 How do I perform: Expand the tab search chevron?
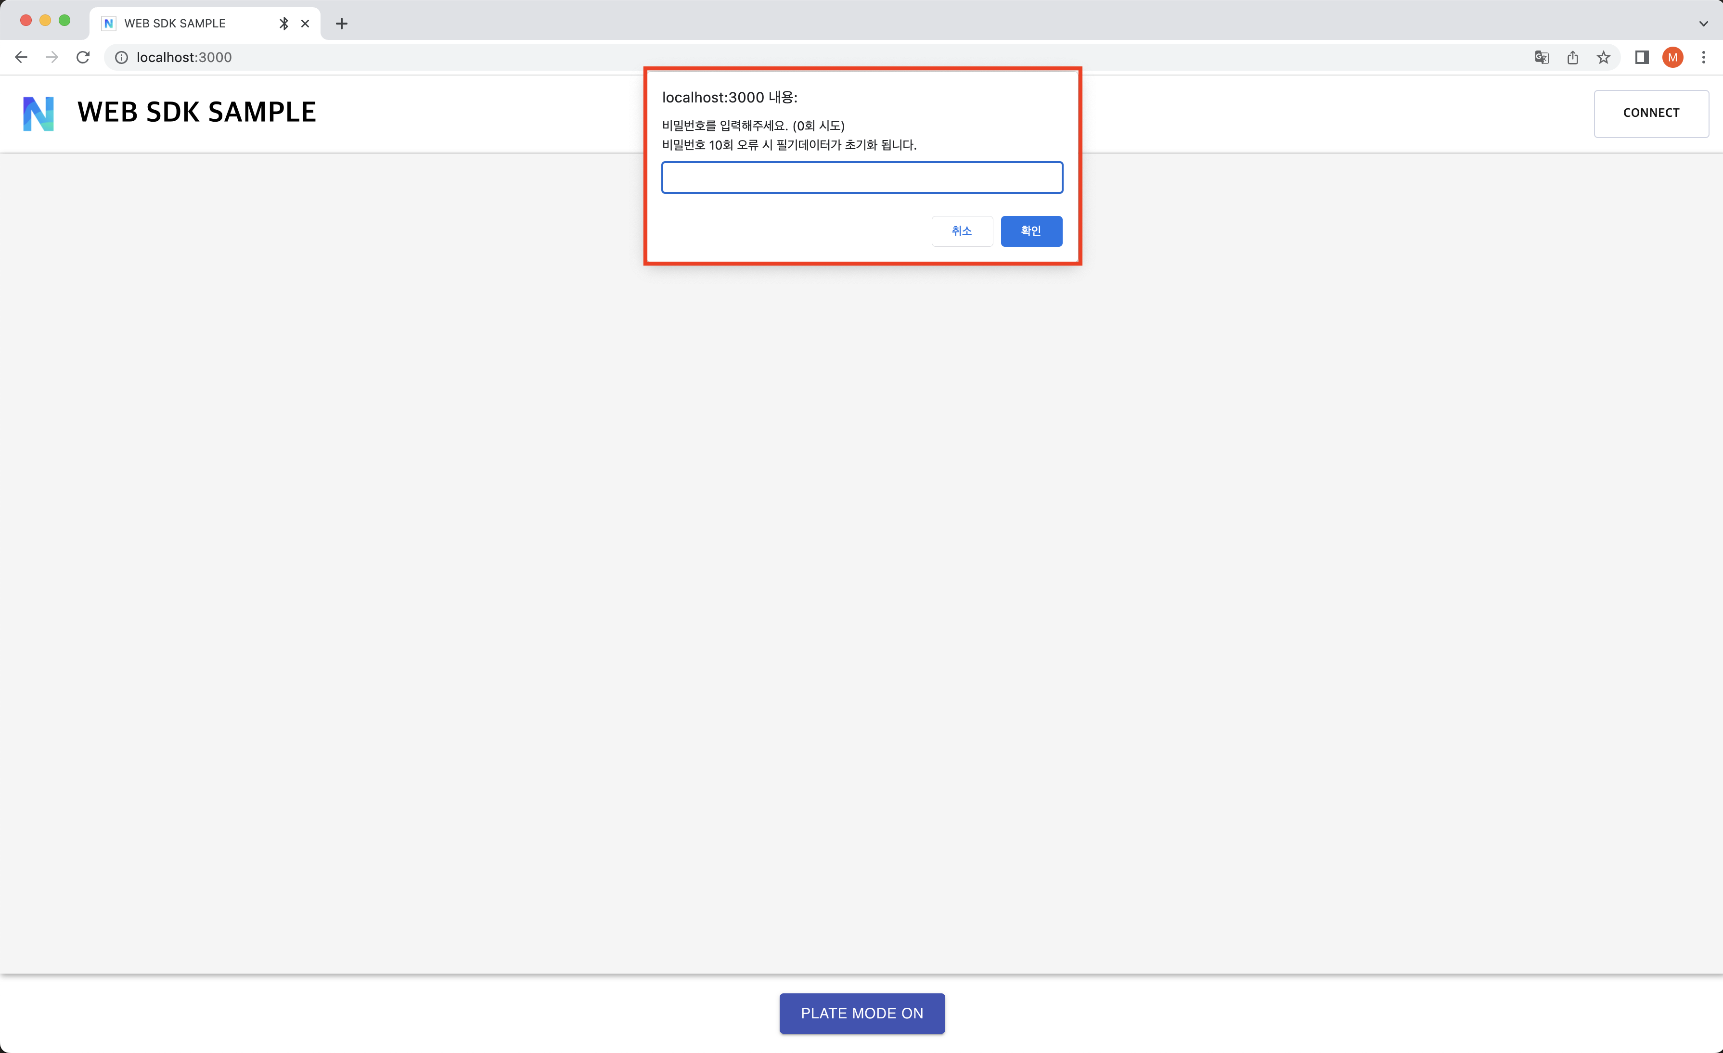(1703, 23)
